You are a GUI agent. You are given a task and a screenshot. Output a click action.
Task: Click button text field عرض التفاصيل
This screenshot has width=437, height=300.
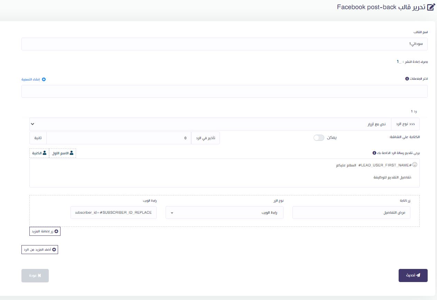tap(351, 213)
